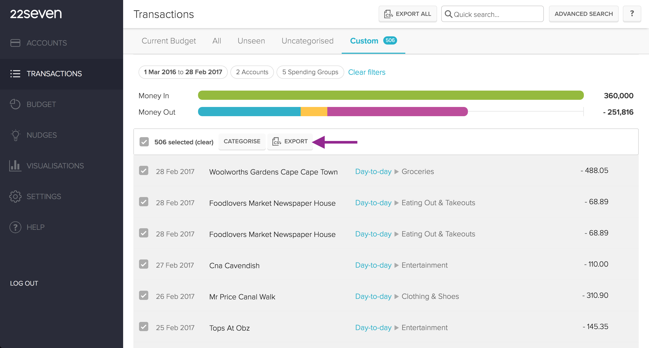Open the 2 Accounts filter
This screenshot has width=649, height=348.
pyautogui.click(x=252, y=72)
